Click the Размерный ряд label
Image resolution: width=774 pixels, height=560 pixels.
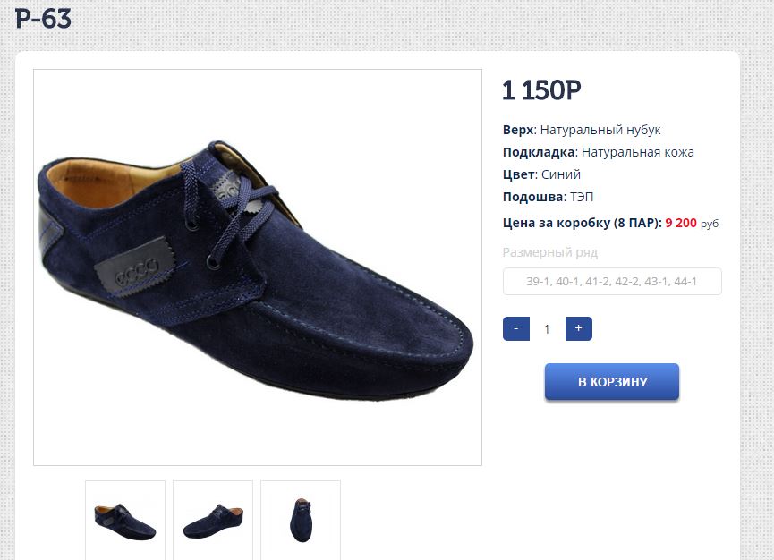pos(549,252)
